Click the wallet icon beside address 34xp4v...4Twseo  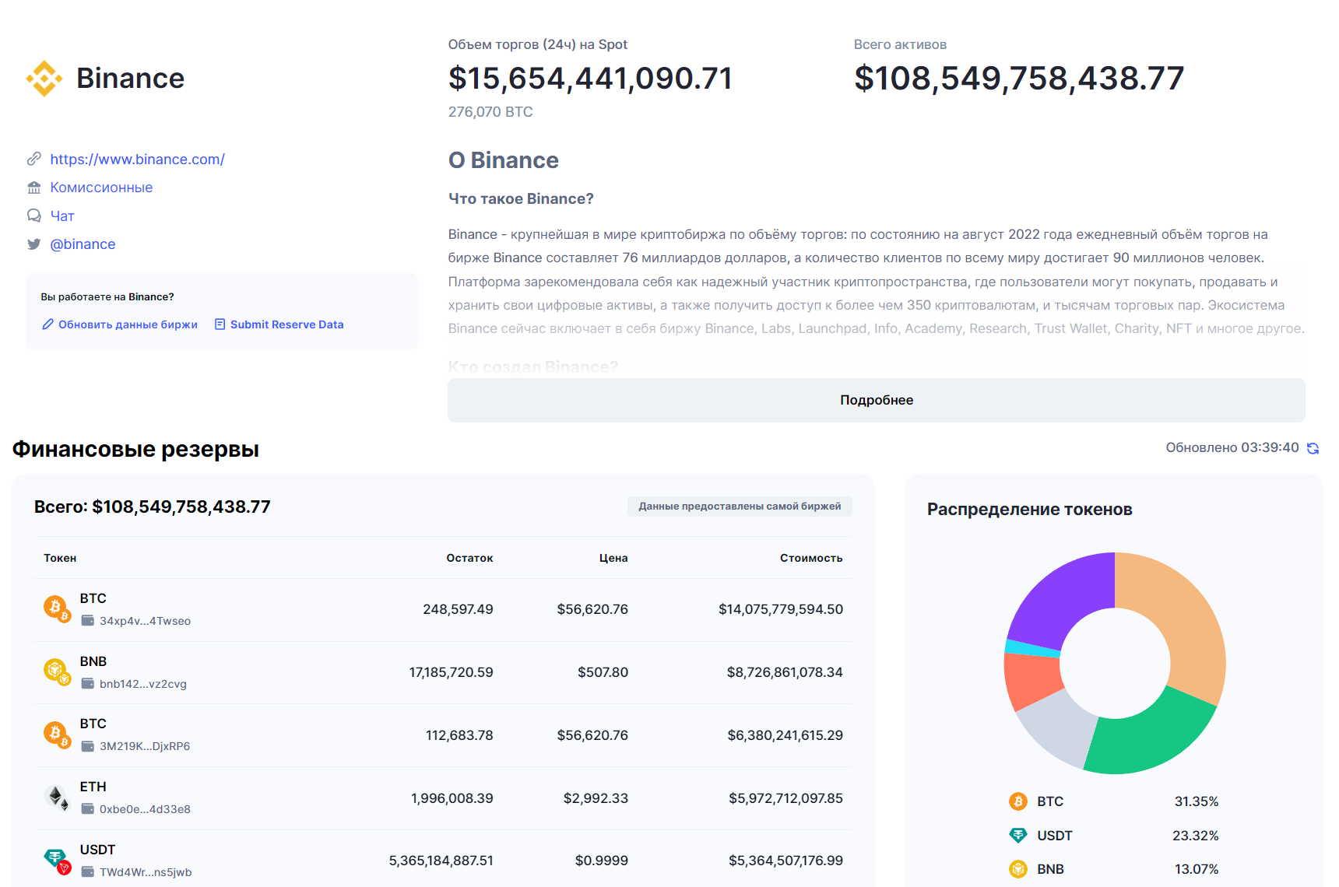(86, 620)
